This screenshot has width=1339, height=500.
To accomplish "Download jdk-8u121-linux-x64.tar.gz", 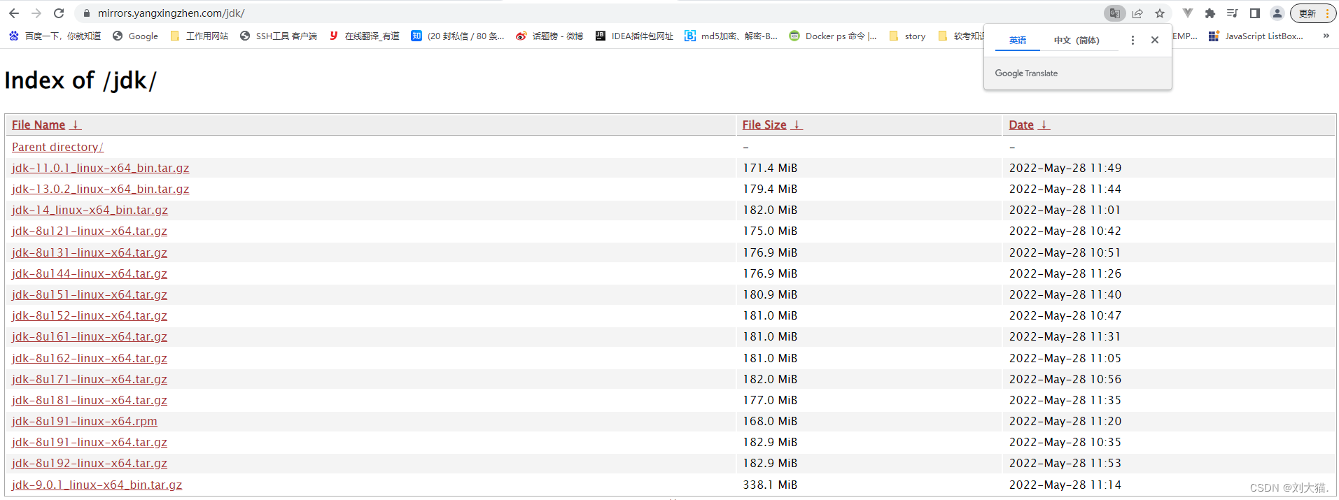I will [x=90, y=231].
